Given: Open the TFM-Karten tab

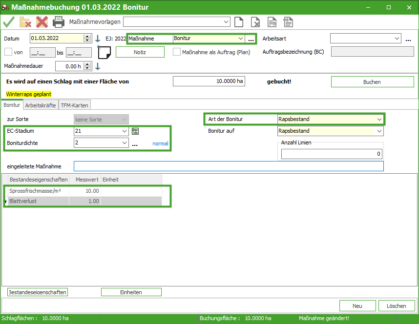Looking at the screenshot, I should pyautogui.click(x=74, y=105).
